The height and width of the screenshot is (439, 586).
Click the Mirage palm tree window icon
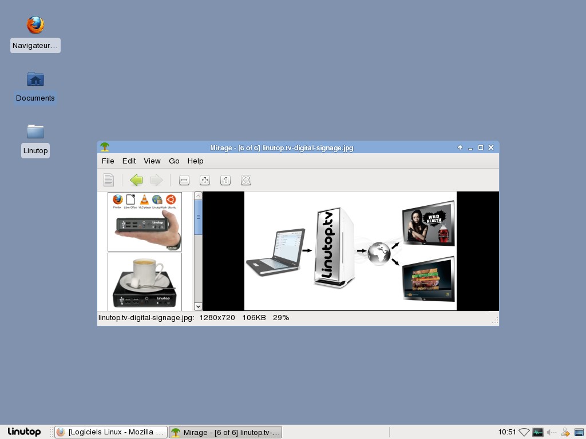(105, 147)
